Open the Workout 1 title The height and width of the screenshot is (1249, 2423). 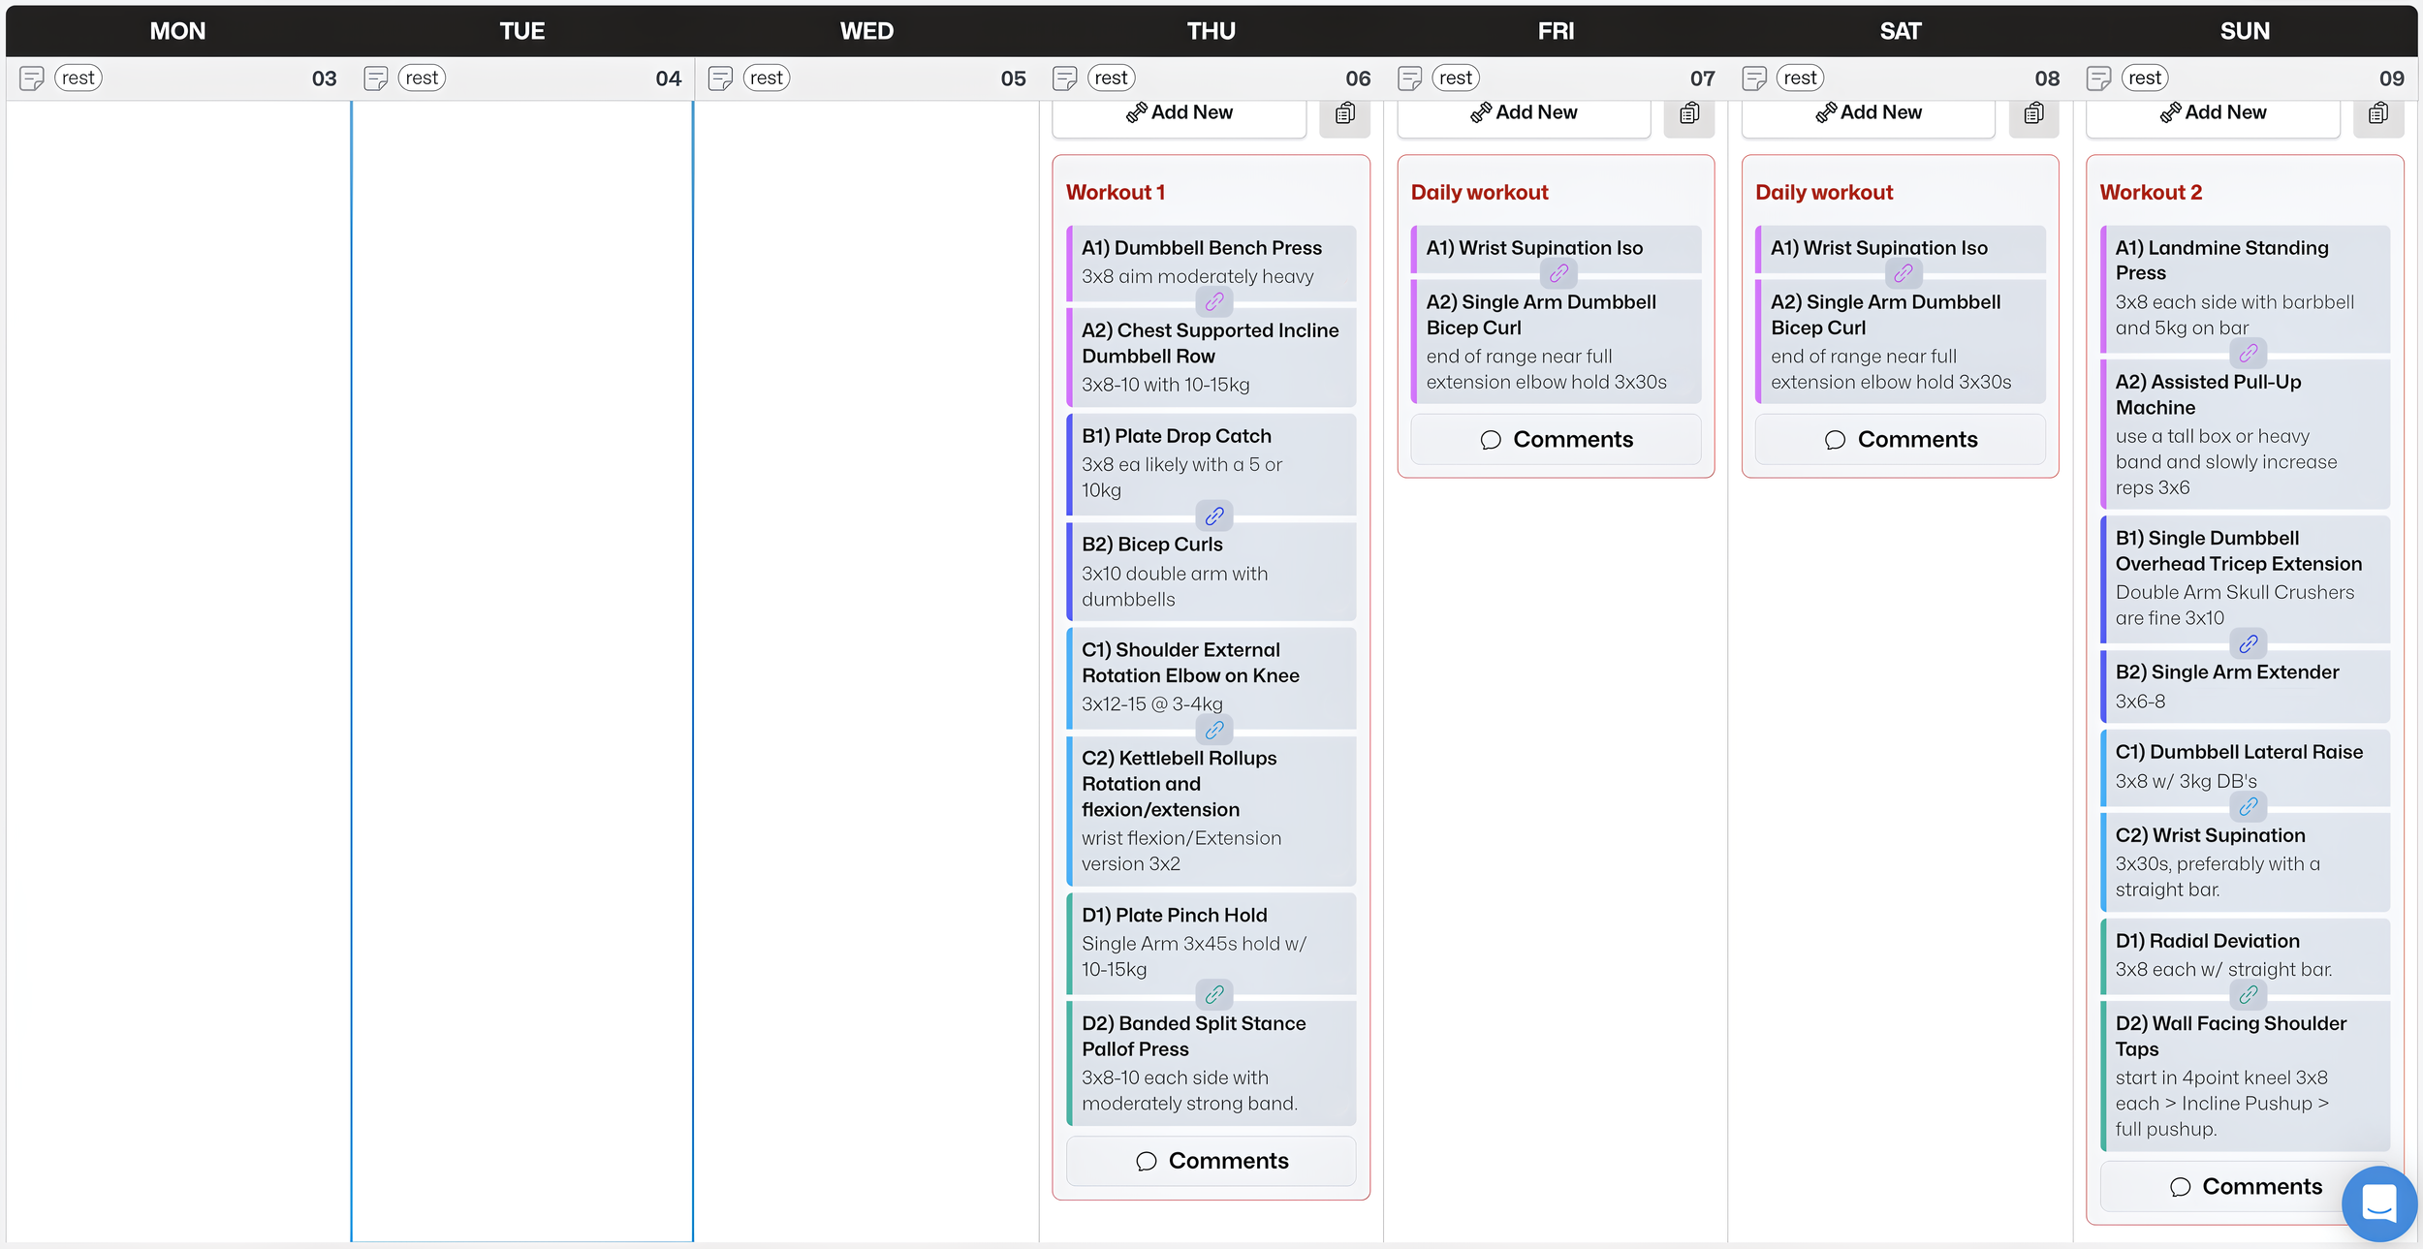click(1116, 193)
